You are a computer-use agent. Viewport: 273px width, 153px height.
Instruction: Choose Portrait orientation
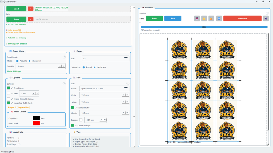(x=83, y=67)
